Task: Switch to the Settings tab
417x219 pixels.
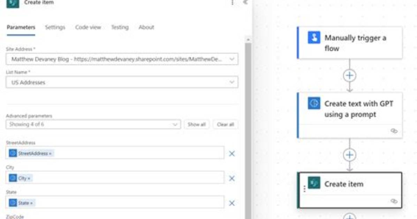Action: tap(55, 27)
